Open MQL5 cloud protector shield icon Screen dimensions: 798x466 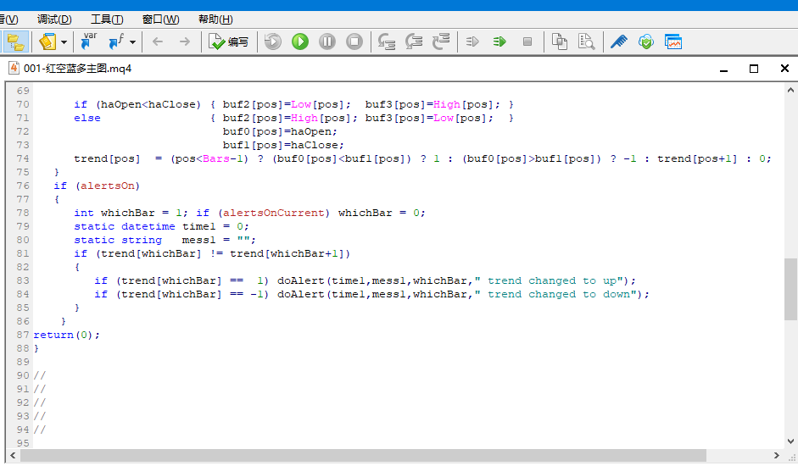tap(646, 42)
